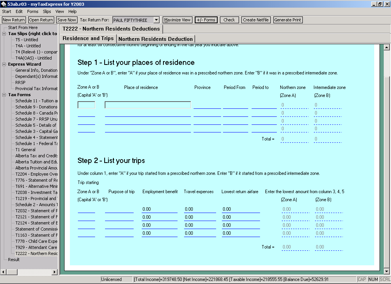Collapse the Express Wizard tree node
This screenshot has width=391, height=284.
point(5,64)
